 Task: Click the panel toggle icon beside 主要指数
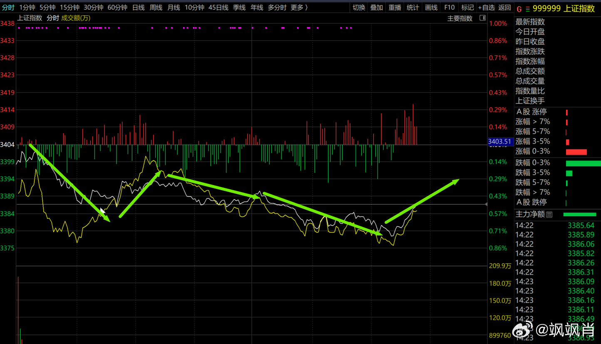coord(482,18)
